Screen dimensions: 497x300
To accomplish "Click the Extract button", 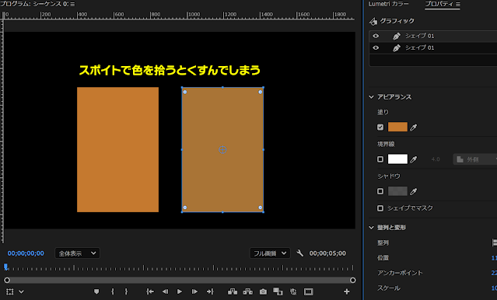I will tap(248, 291).
